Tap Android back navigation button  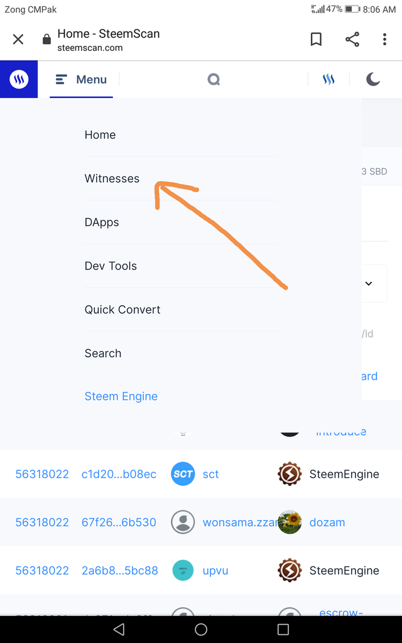click(x=119, y=629)
